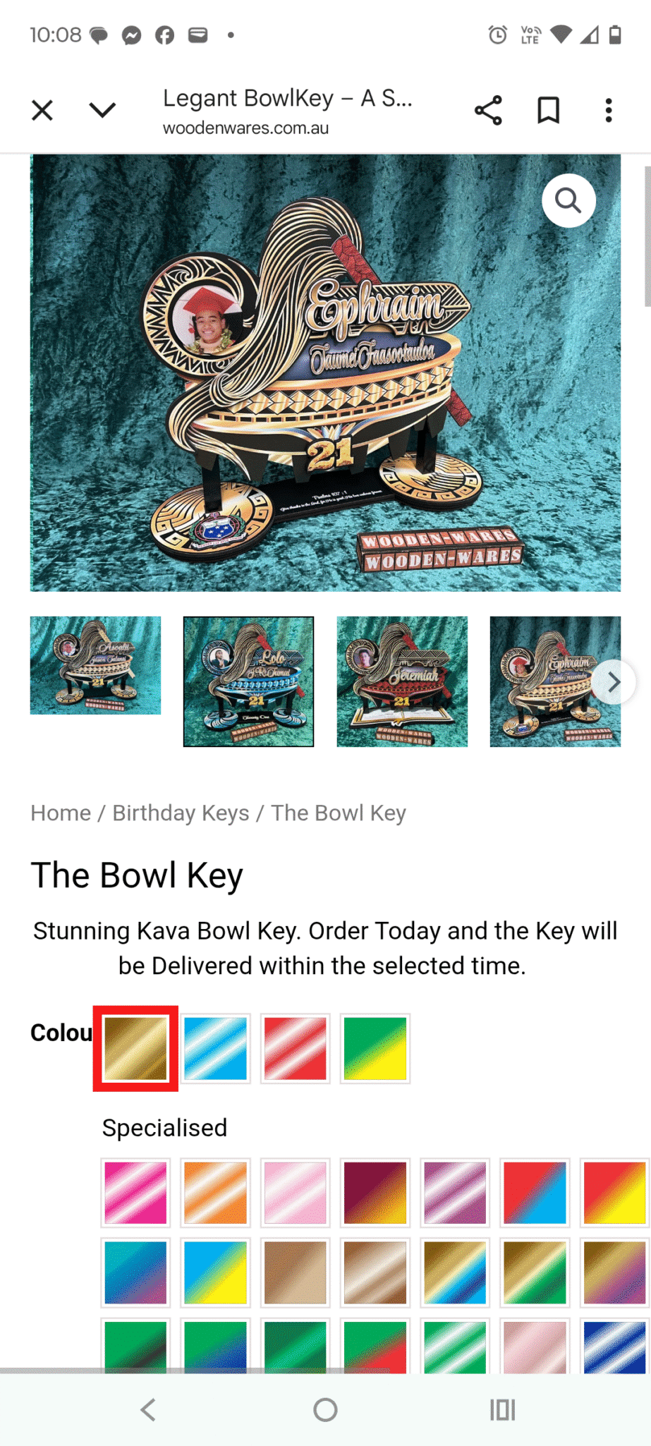The height and width of the screenshot is (1446, 651).
Task: Open the three-dot overflow menu
Action: [x=609, y=111]
